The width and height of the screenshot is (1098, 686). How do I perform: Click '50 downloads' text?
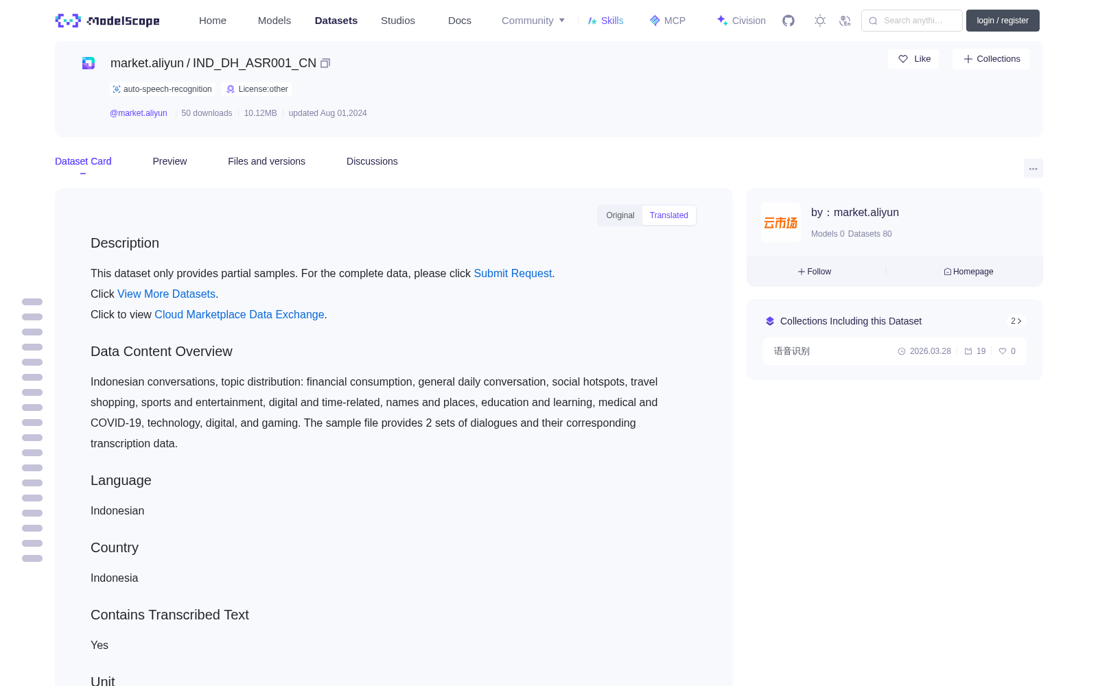tap(207, 113)
